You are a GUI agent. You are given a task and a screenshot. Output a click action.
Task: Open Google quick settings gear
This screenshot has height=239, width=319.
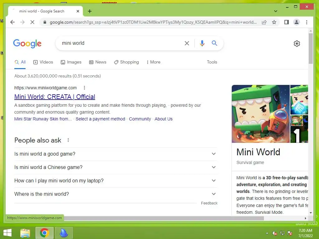297,43
